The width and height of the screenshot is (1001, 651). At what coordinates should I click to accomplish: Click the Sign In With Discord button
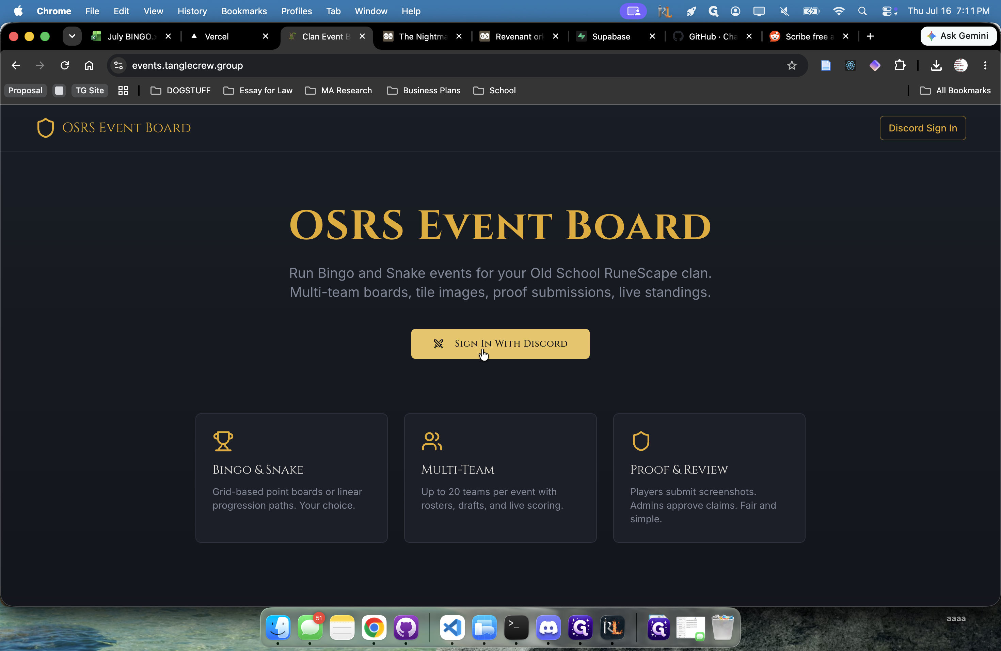click(500, 344)
